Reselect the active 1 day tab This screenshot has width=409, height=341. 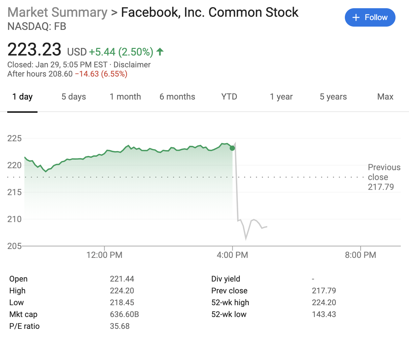click(22, 97)
